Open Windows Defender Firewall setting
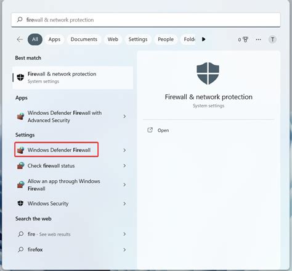Screen dimensions: 292x271 click(73, 150)
